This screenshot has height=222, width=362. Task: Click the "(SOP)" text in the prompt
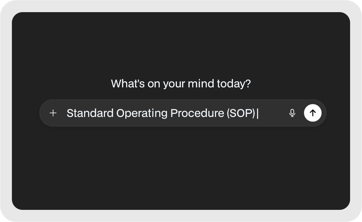click(241, 113)
